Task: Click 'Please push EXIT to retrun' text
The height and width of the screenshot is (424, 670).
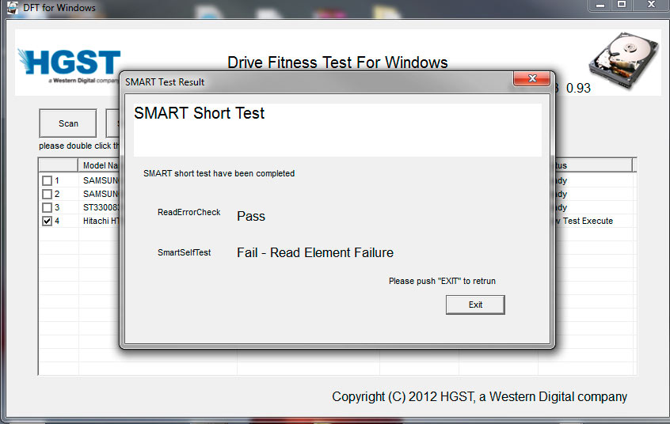Action: pos(442,281)
